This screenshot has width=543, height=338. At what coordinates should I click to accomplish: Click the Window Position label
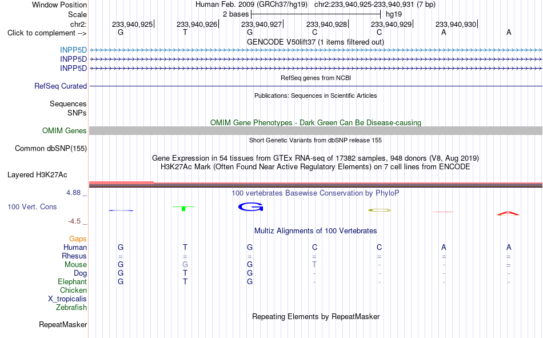click(59, 5)
